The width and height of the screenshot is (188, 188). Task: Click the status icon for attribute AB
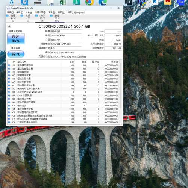9,79
